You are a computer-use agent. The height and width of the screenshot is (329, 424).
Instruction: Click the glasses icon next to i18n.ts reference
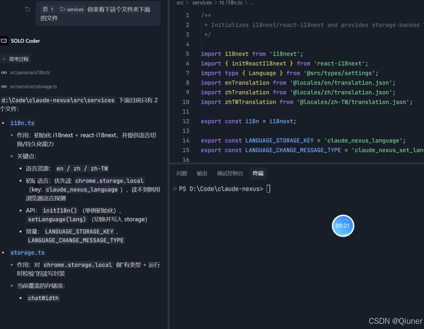coord(4,73)
